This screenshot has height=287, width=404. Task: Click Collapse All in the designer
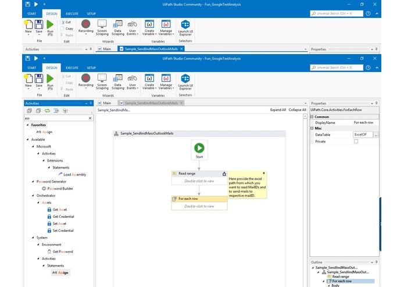(297, 110)
